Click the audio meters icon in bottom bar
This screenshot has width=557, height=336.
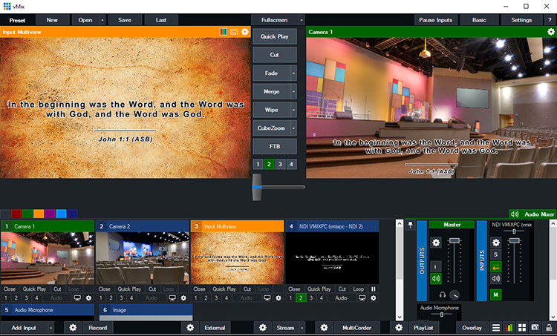coord(509,327)
